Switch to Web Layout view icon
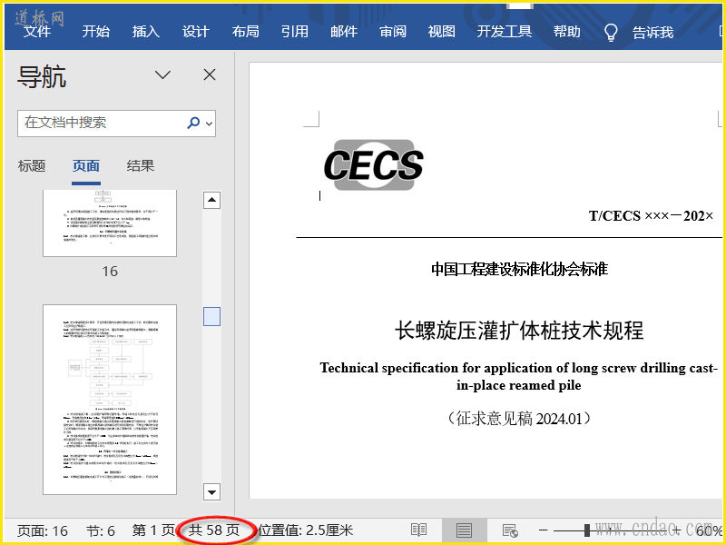This screenshot has height=545, width=726. click(510, 530)
